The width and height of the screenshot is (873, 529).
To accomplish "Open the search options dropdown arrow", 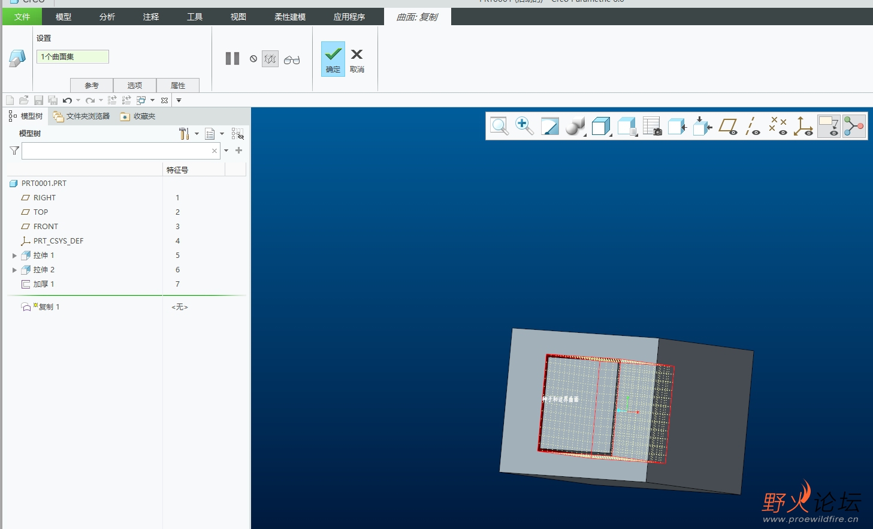I will (x=226, y=151).
